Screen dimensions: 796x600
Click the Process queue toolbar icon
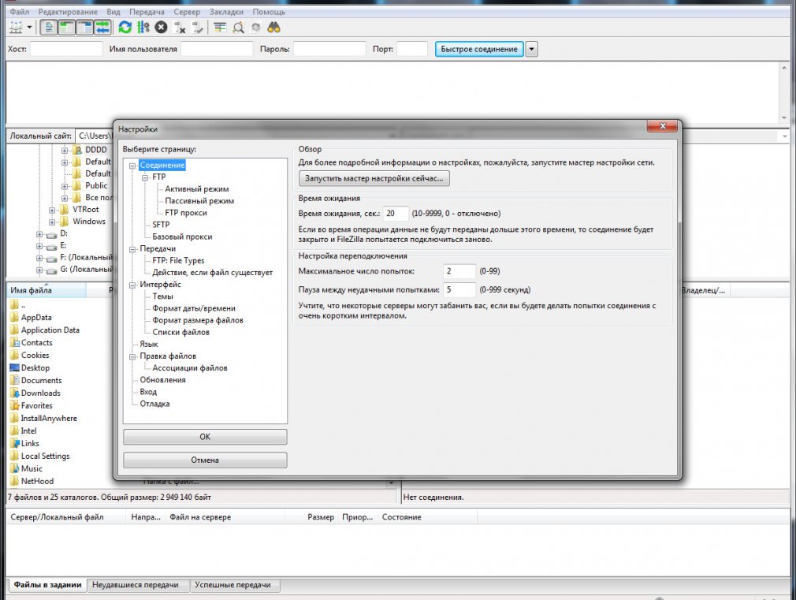[143, 28]
